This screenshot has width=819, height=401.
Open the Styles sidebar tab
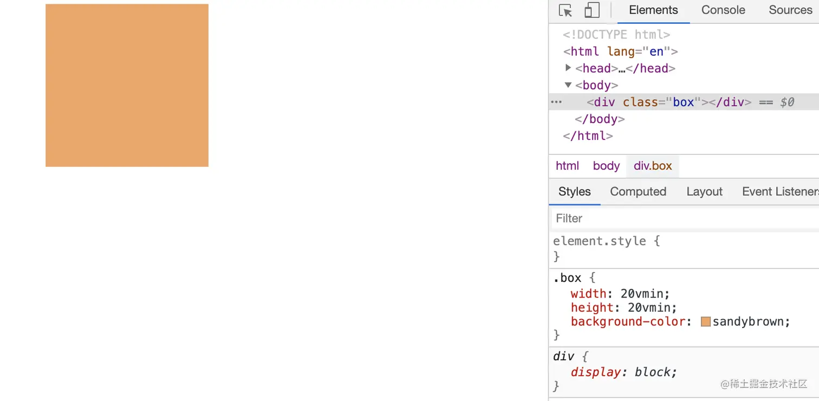575,192
